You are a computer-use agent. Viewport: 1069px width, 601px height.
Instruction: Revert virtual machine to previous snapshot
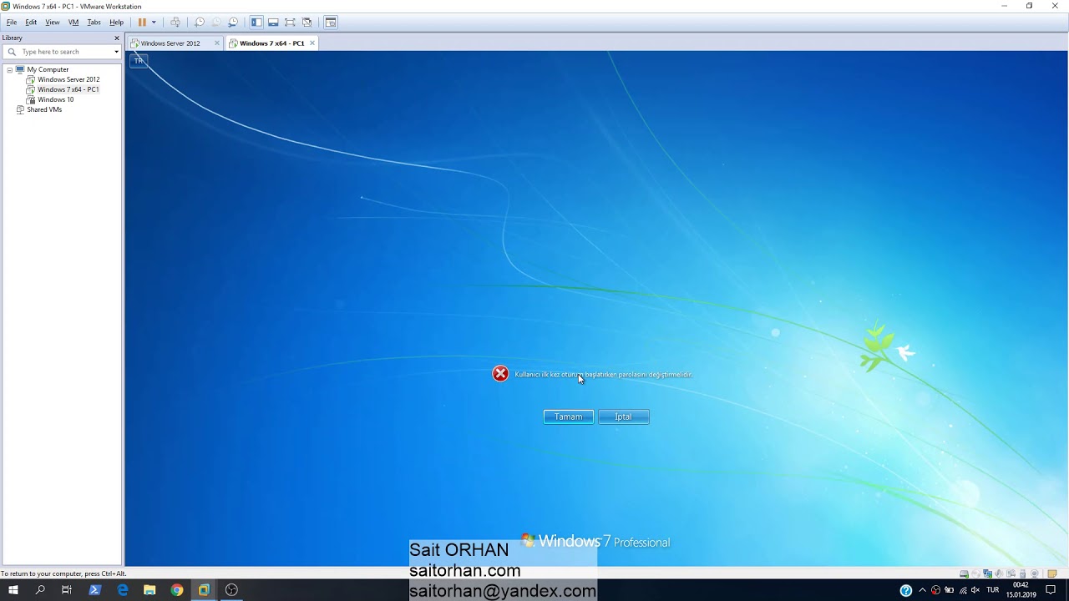(216, 23)
